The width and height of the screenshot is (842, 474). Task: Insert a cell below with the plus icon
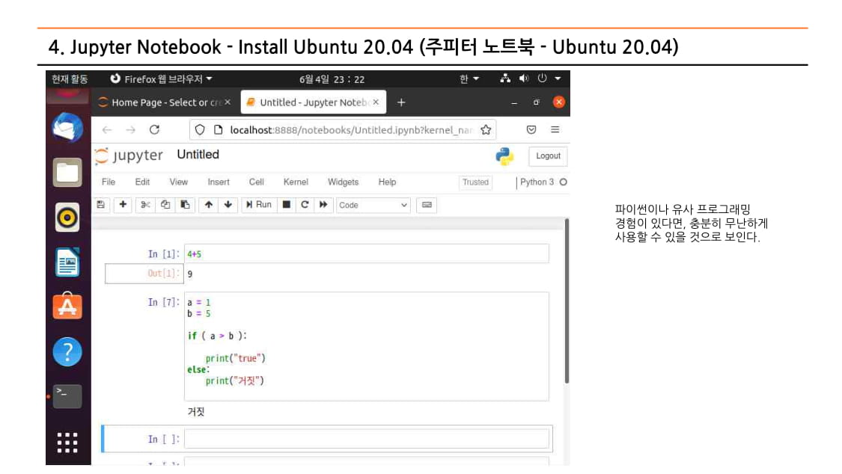123,205
